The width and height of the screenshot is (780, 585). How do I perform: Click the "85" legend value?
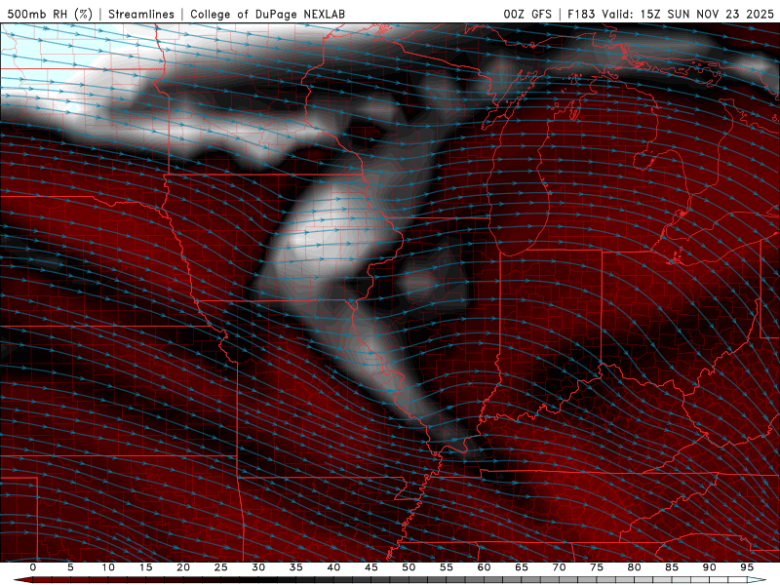point(672,567)
